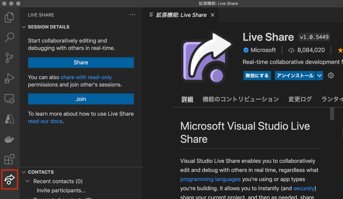The image size is (343, 199).
Task: Collapse the SESSION DETAILS section
Action: (24, 27)
